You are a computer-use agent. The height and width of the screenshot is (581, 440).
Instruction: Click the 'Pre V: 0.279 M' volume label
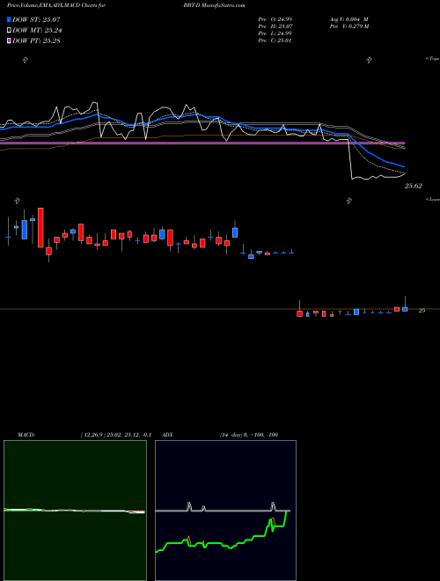[348, 26]
